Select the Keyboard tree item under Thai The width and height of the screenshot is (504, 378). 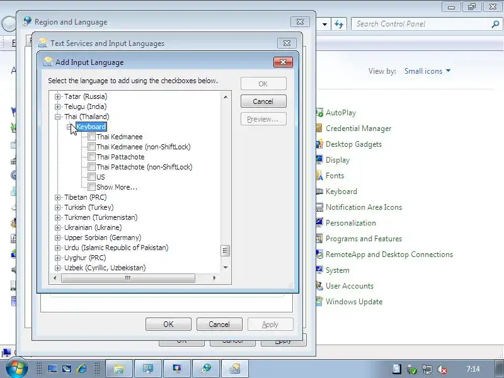click(91, 127)
